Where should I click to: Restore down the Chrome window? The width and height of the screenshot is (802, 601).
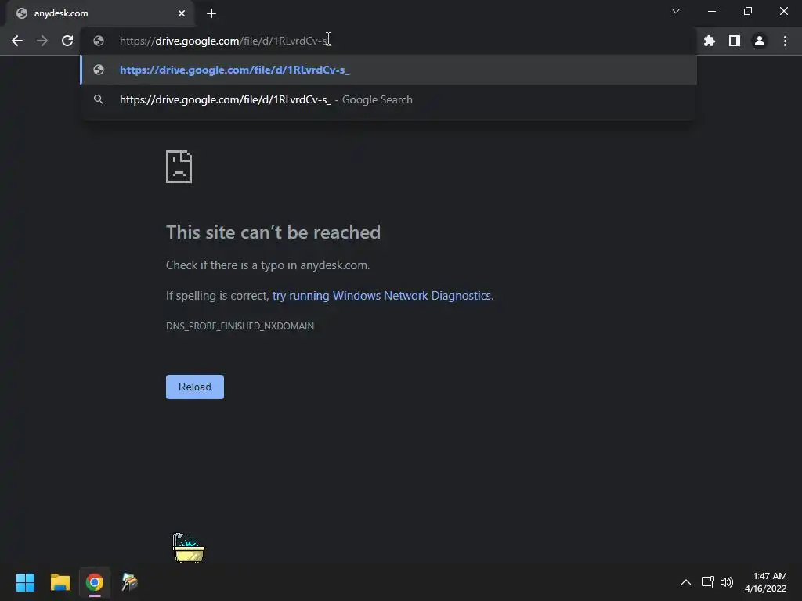[x=748, y=11]
